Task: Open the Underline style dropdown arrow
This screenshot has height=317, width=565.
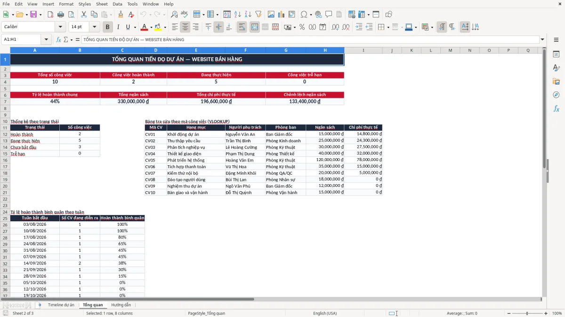Action: (135, 27)
